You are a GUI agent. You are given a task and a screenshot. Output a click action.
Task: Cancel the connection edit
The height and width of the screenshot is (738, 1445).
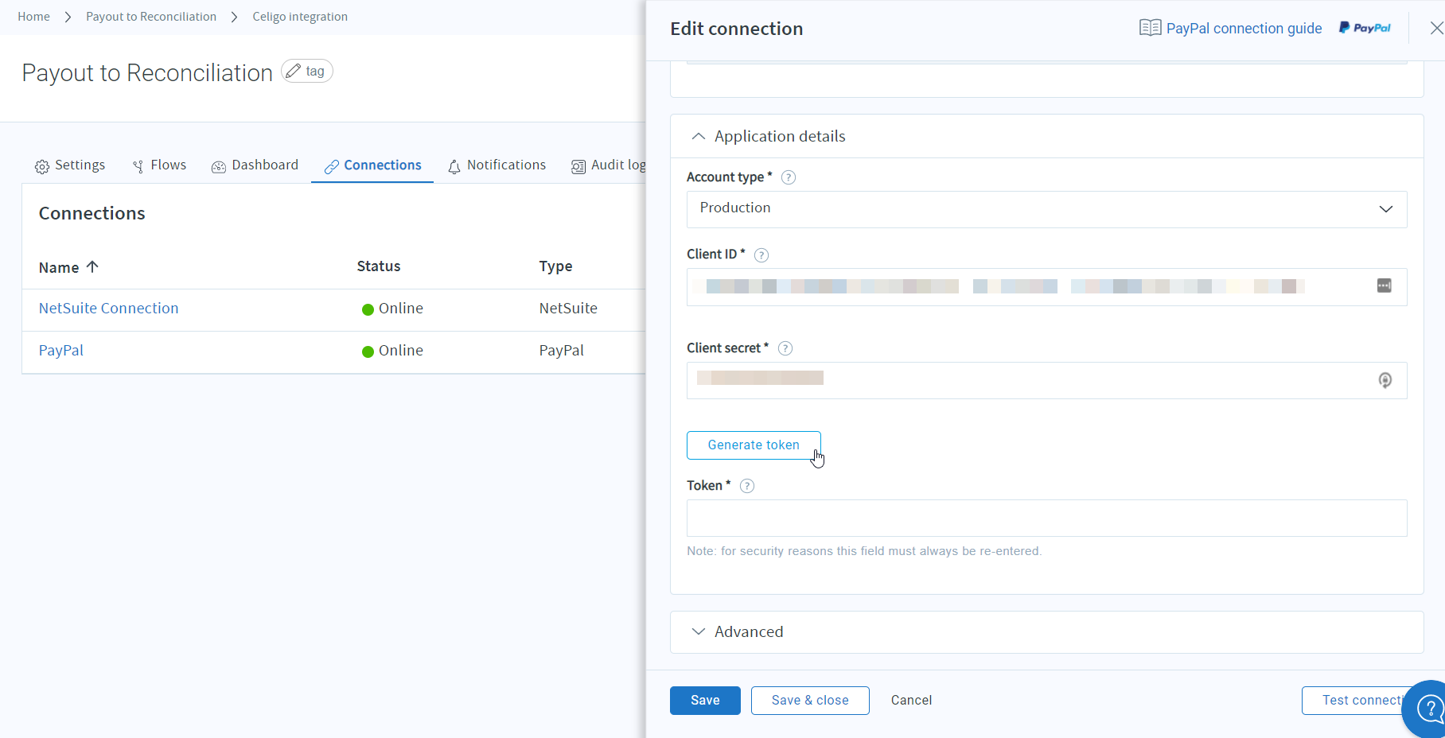911,701
